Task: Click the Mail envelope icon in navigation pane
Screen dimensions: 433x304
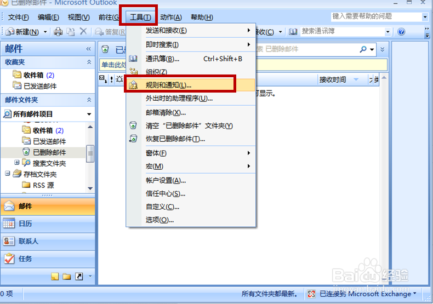Action: 9,206
